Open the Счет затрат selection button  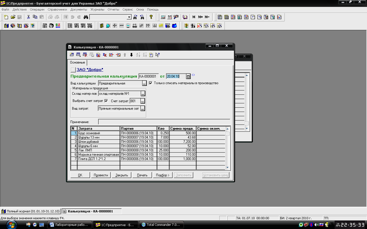coord(143,101)
